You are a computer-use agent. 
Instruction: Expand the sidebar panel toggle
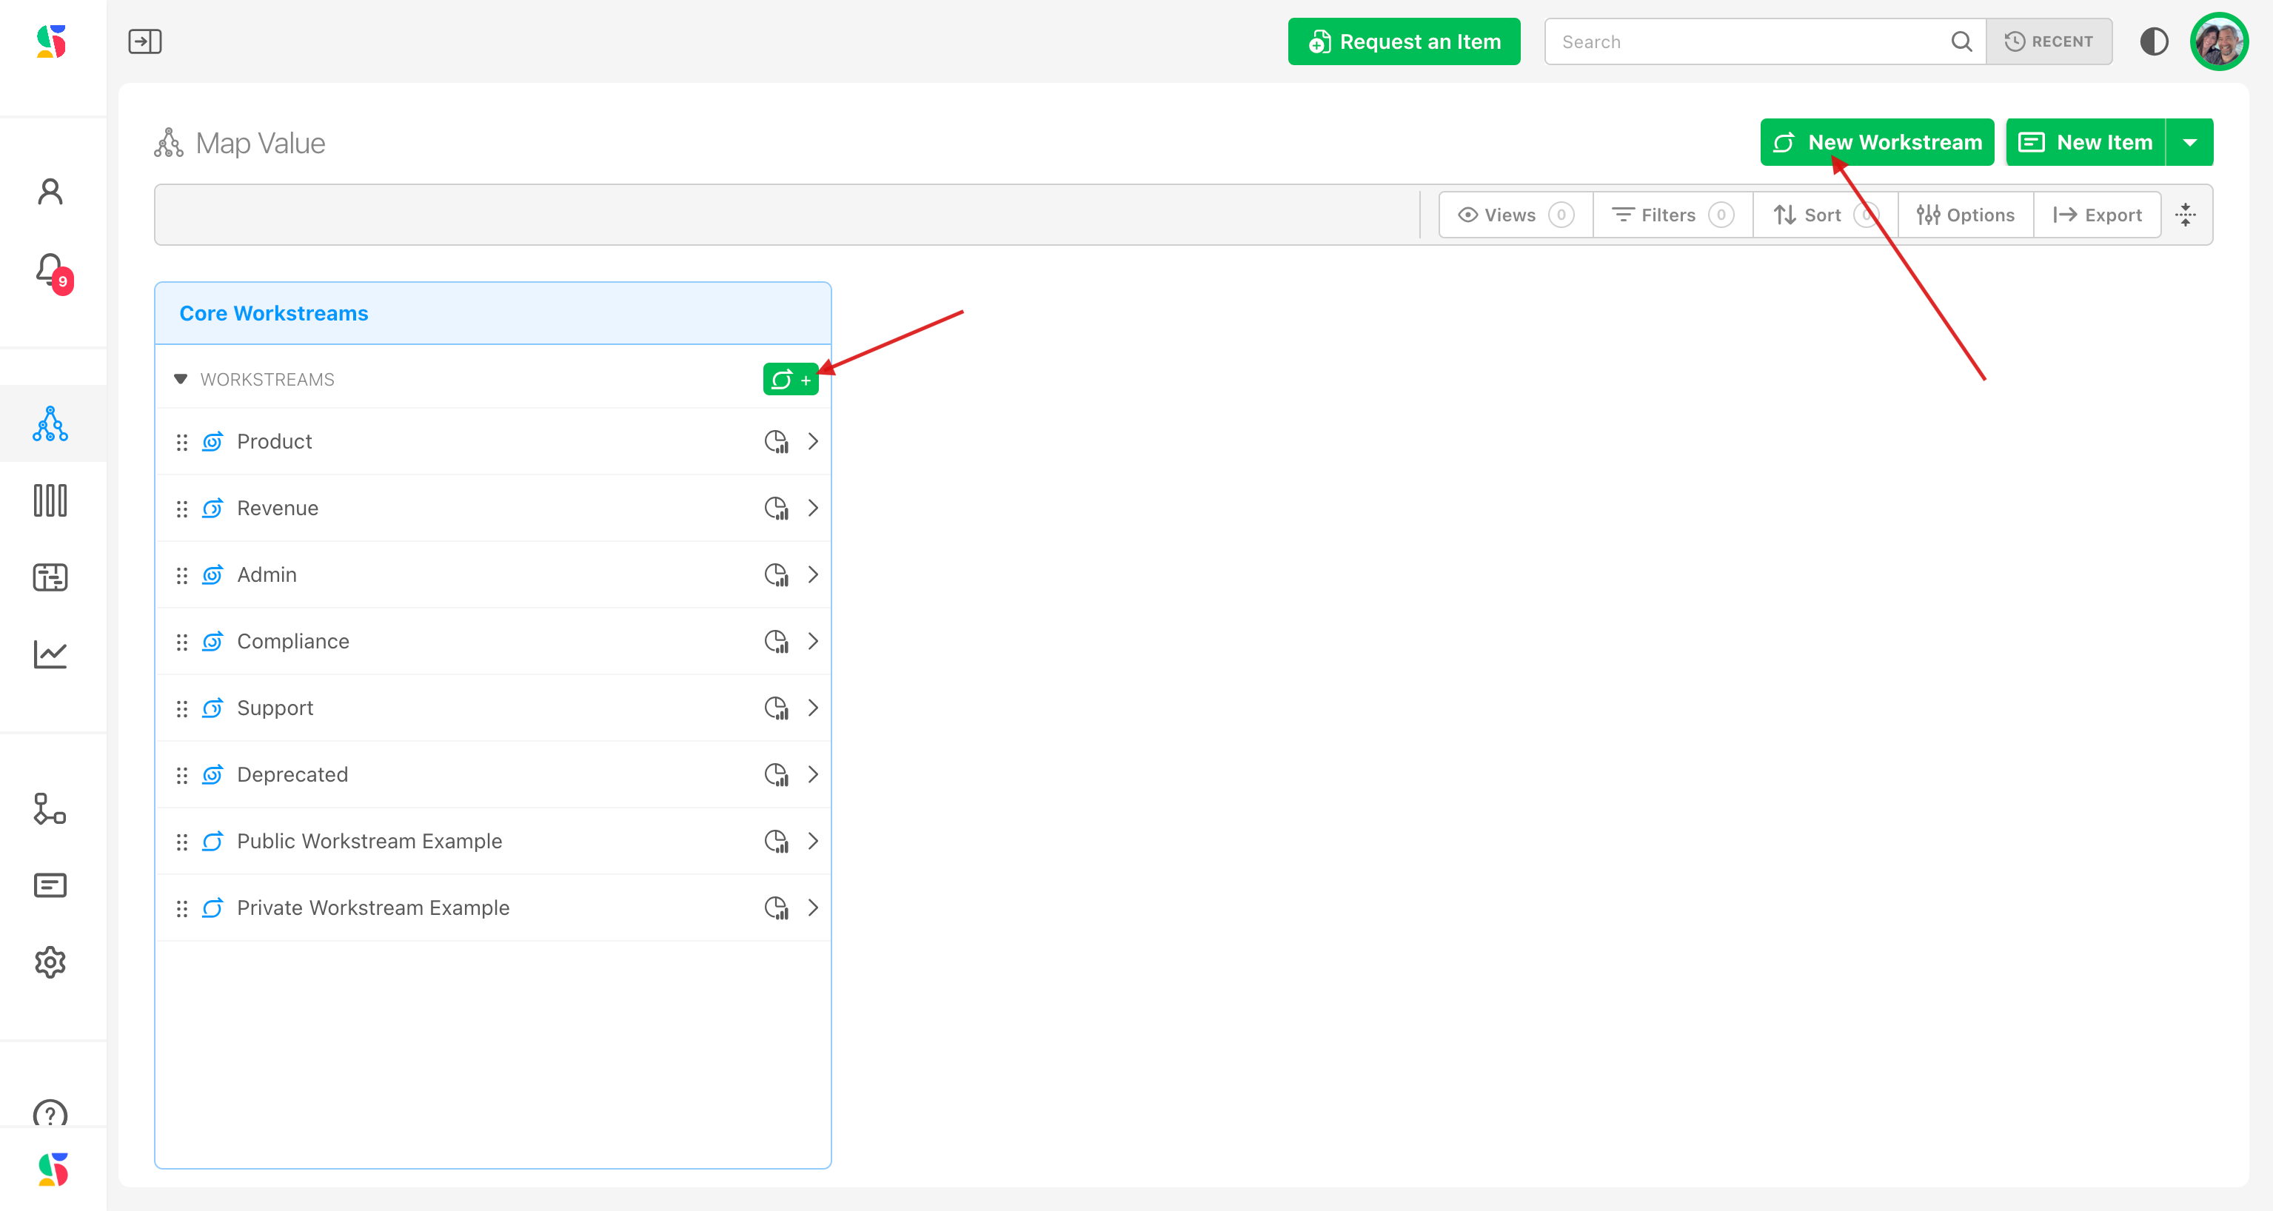tap(144, 41)
